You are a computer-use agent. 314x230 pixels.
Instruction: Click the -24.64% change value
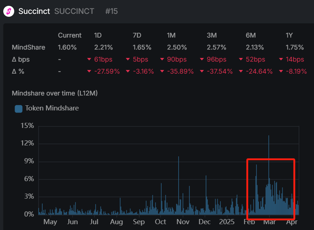[259, 71]
